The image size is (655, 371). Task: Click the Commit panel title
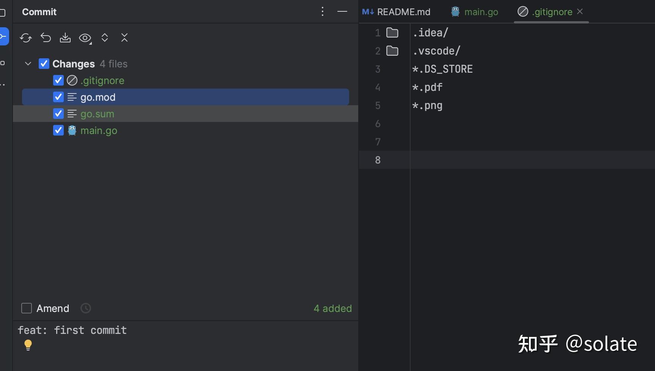[x=39, y=12]
